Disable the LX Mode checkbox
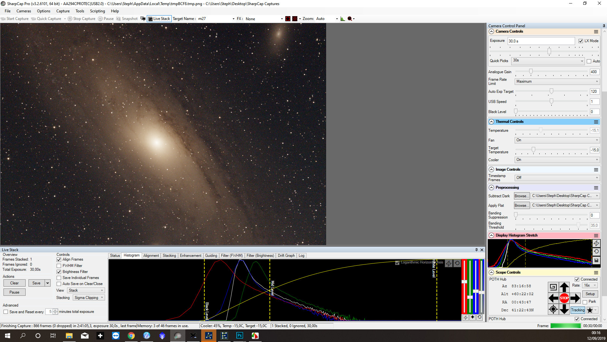 [x=581, y=41]
